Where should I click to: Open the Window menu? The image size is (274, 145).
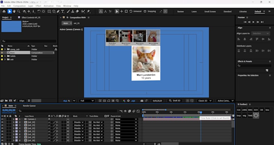tap(67, 6)
